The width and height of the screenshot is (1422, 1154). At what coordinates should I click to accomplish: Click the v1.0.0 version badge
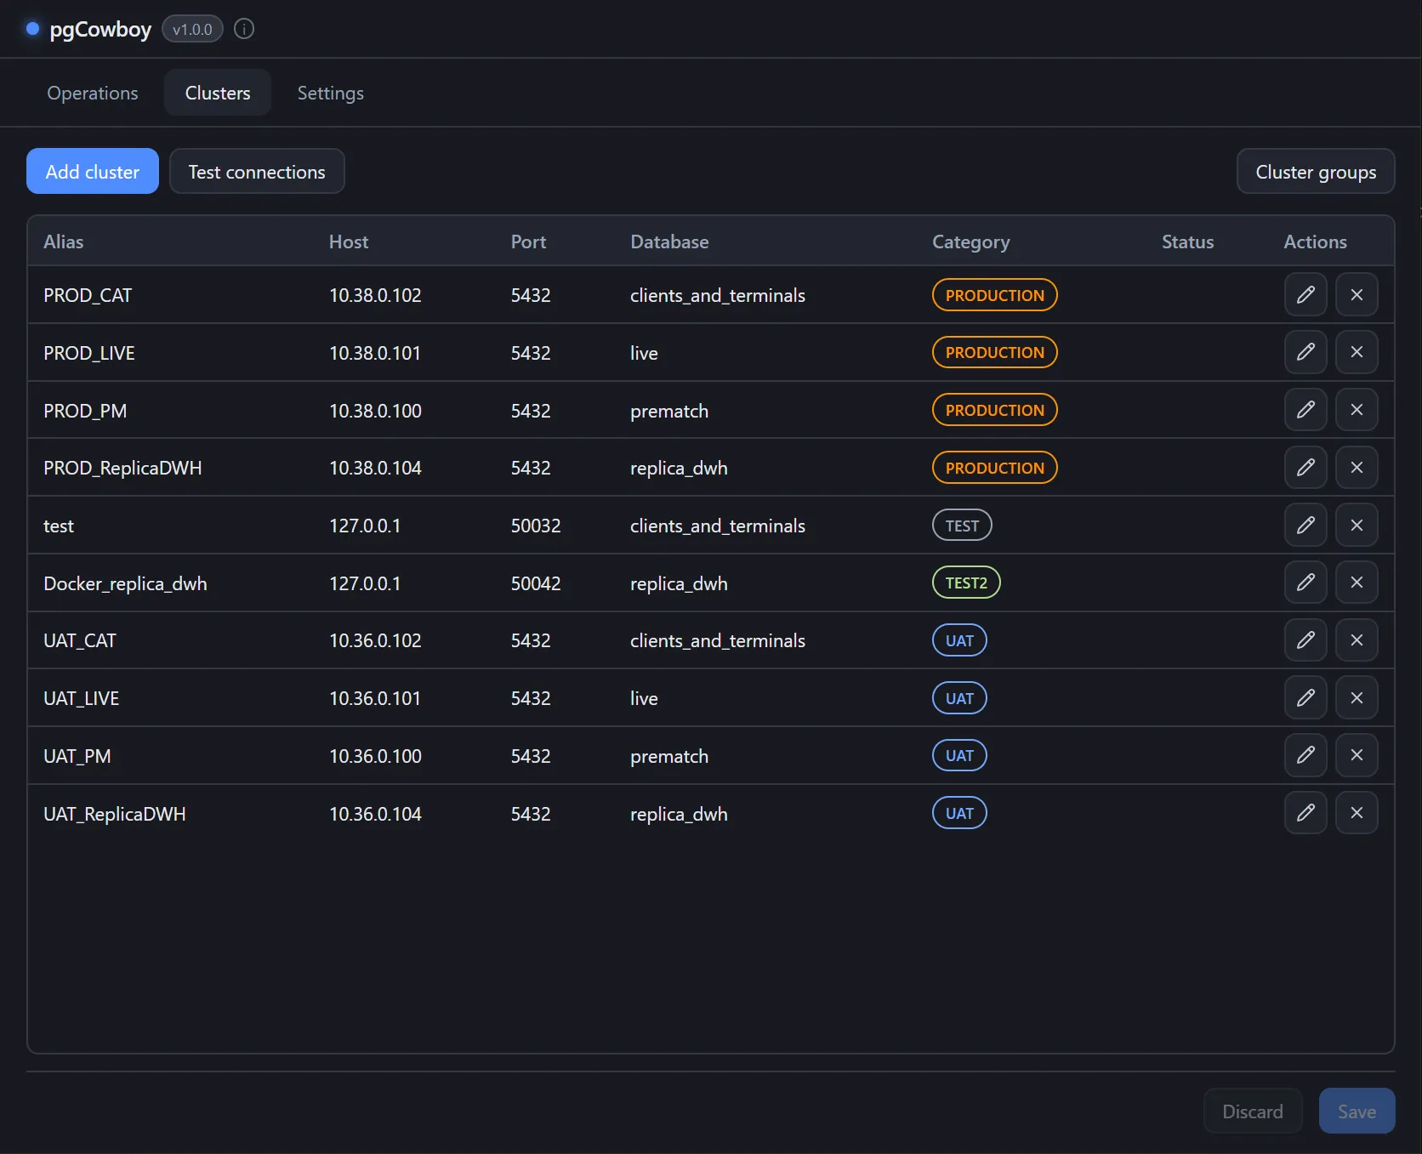coord(192,29)
